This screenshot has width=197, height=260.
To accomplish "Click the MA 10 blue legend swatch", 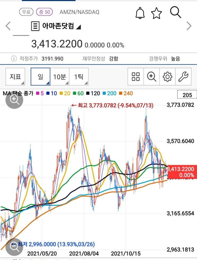I will tap(48, 93).
